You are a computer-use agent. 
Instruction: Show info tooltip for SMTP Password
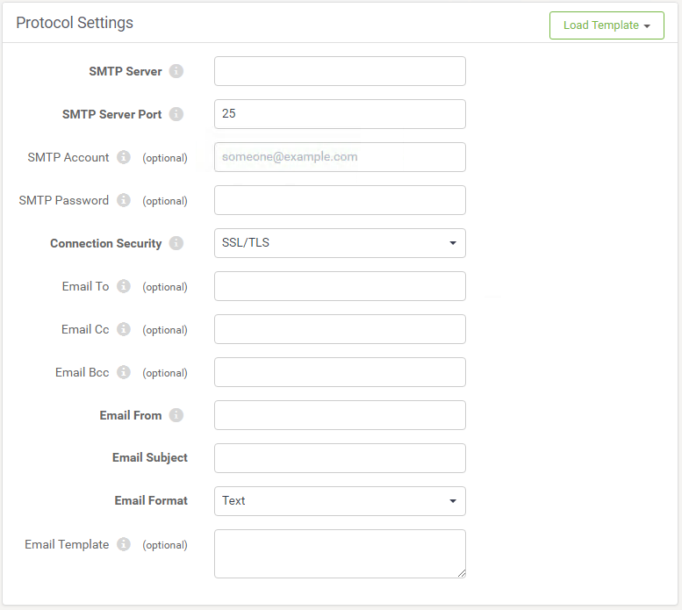[x=124, y=200]
